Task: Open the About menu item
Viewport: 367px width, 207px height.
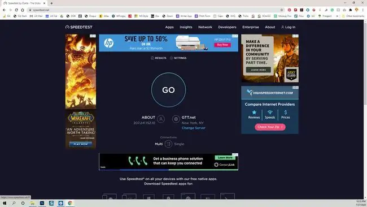Action: [270, 27]
